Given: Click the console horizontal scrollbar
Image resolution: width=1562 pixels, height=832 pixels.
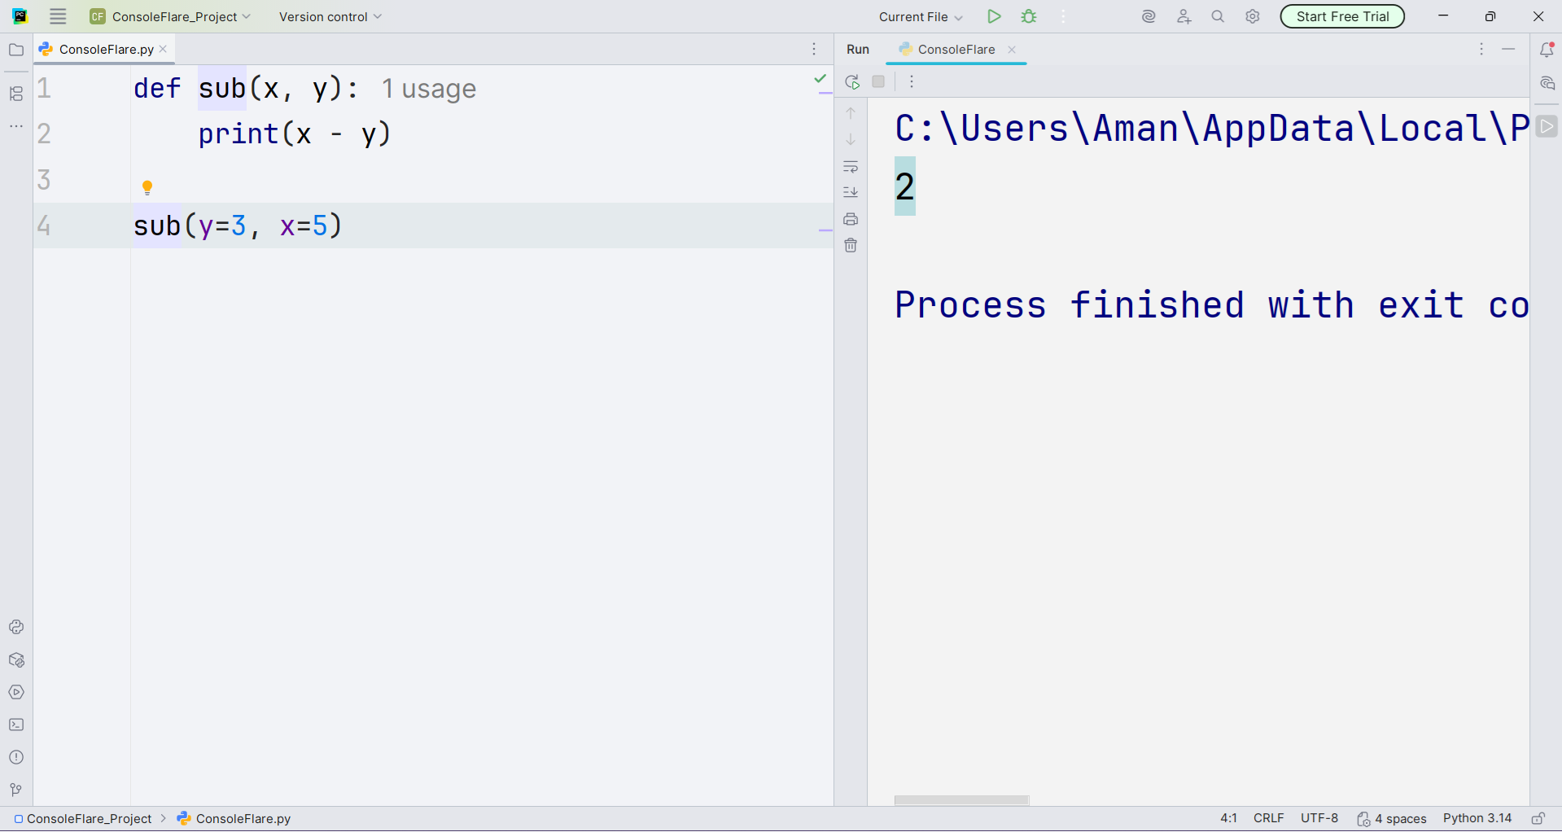Looking at the screenshot, I should [x=961, y=800].
